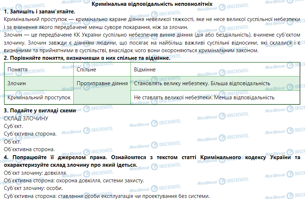Viewport: 305px width, 199px height.
Task: Click the paragraph starting with "Кримінальний проступок —"
Action: (x=152, y=22)
